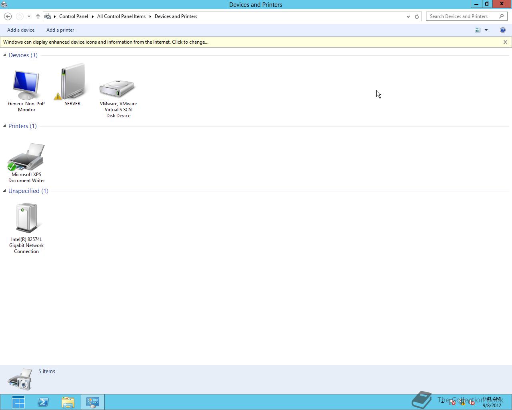Go to All Control Panel Items breadcrumb
Screen dimensions: 512x410
(x=121, y=16)
